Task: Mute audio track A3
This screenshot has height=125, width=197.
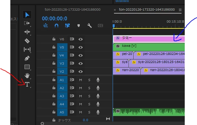Action: click(x=80, y=96)
